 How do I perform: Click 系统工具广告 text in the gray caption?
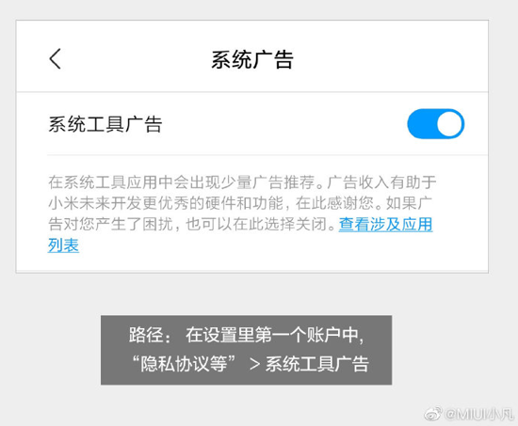(x=317, y=364)
